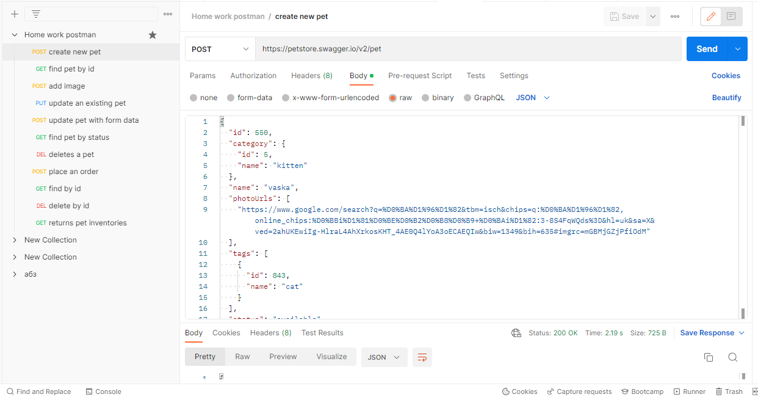Open the Preview response tab
The width and height of the screenshot is (758, 397).
pyautogui.click(x=283, y=357)
